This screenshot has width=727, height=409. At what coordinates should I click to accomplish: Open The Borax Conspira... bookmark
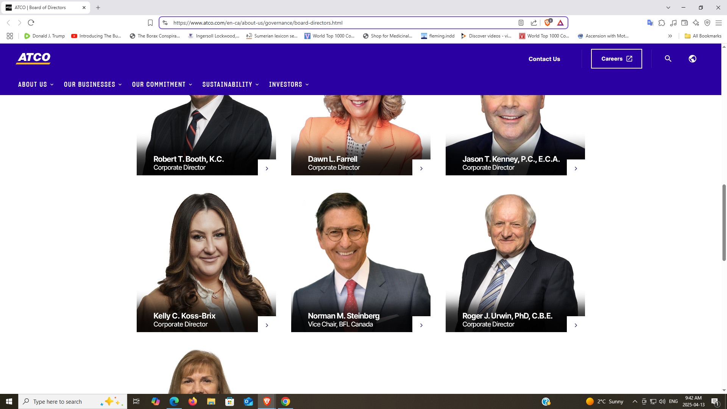click(154, 36)
